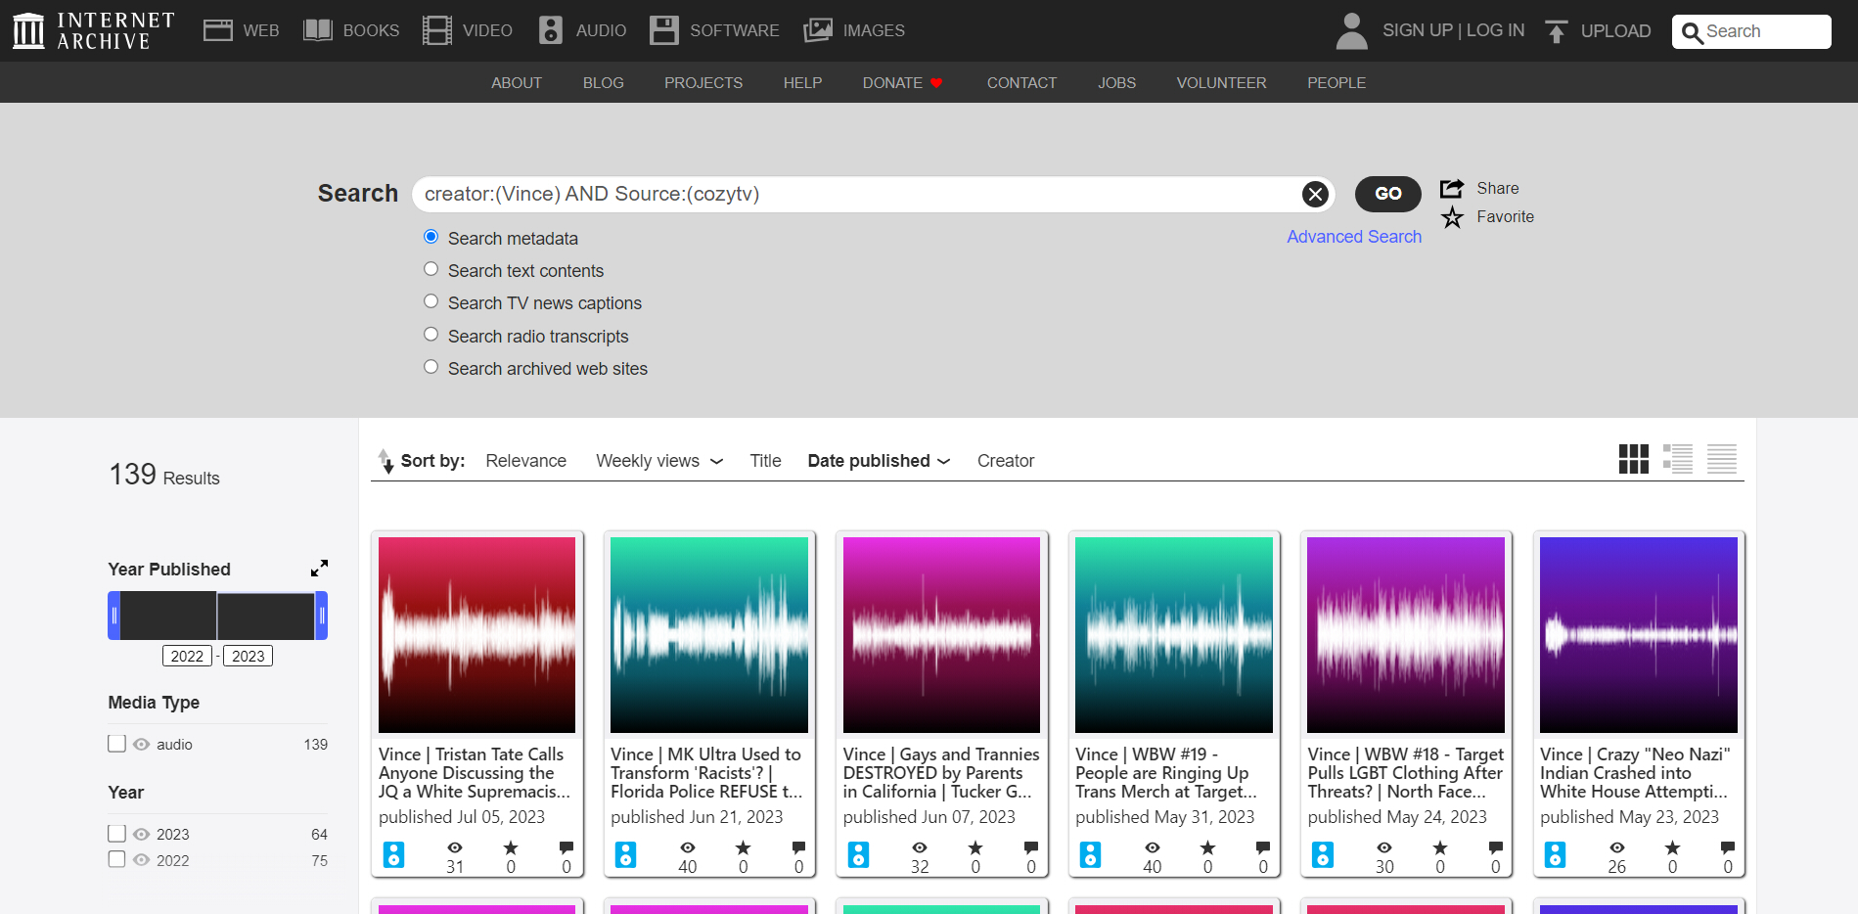Switch to compact list view

tap(1722, 459)
